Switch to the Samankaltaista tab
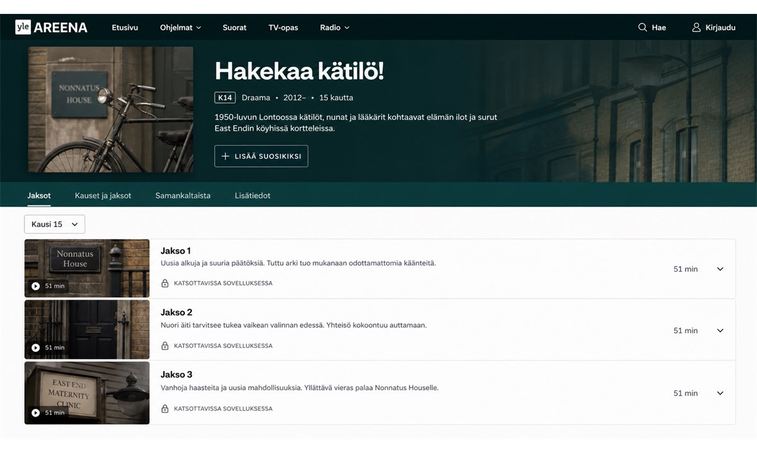 [x=183, y=195]
